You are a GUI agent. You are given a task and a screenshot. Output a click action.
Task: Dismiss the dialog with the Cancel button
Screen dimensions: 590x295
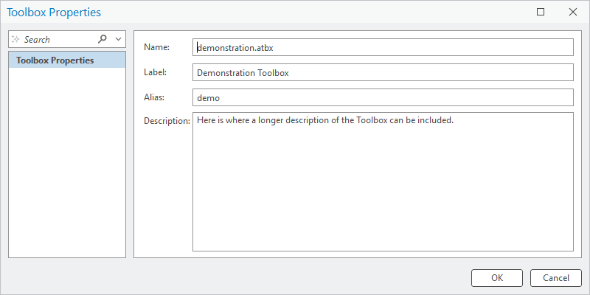556,278
